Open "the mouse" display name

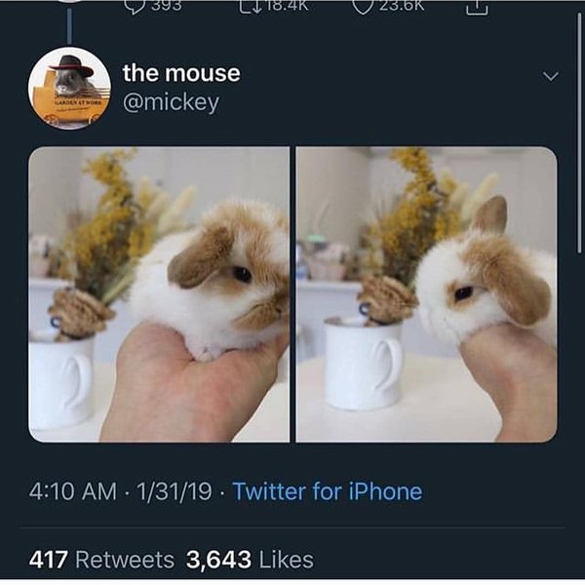tap(180, 73)
